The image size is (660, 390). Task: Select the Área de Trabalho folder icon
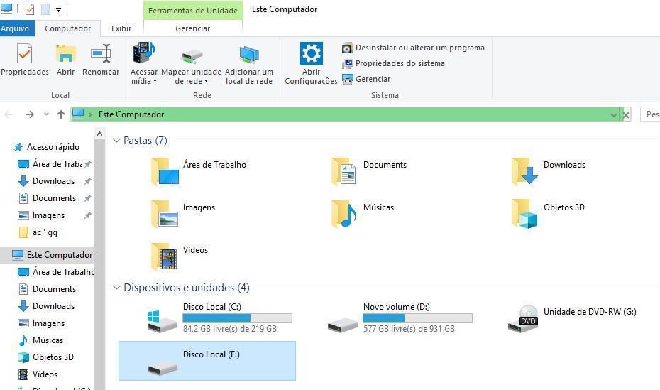(x=165, y=171)
